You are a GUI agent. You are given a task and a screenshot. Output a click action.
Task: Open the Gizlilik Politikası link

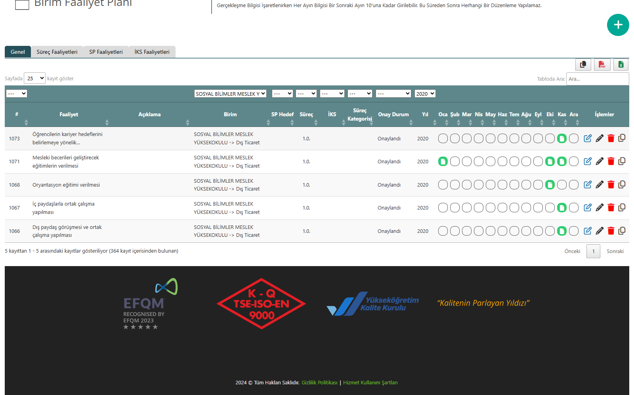click(319, 382)
